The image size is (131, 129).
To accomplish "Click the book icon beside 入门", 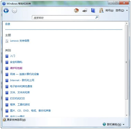I will (7, 56).
